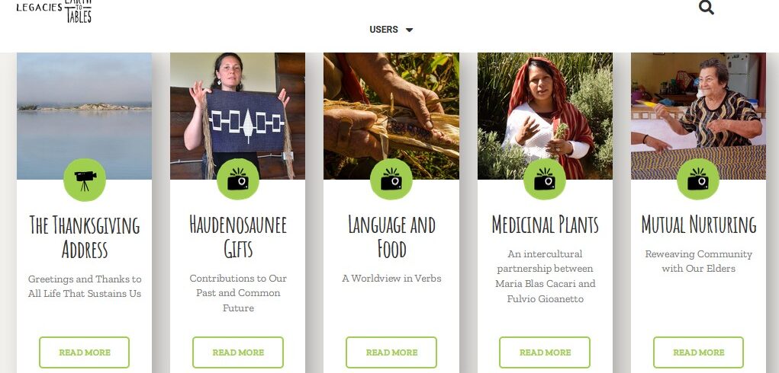Open the misty lake thumbnail image
The height and width of the screenshot is (373, 779).
(x=85, y=116)
